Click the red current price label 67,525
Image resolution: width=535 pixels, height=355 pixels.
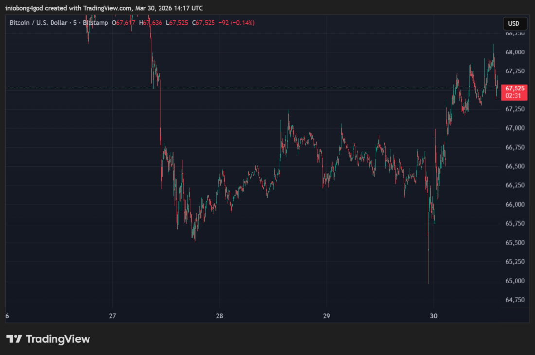click(514, 89)
